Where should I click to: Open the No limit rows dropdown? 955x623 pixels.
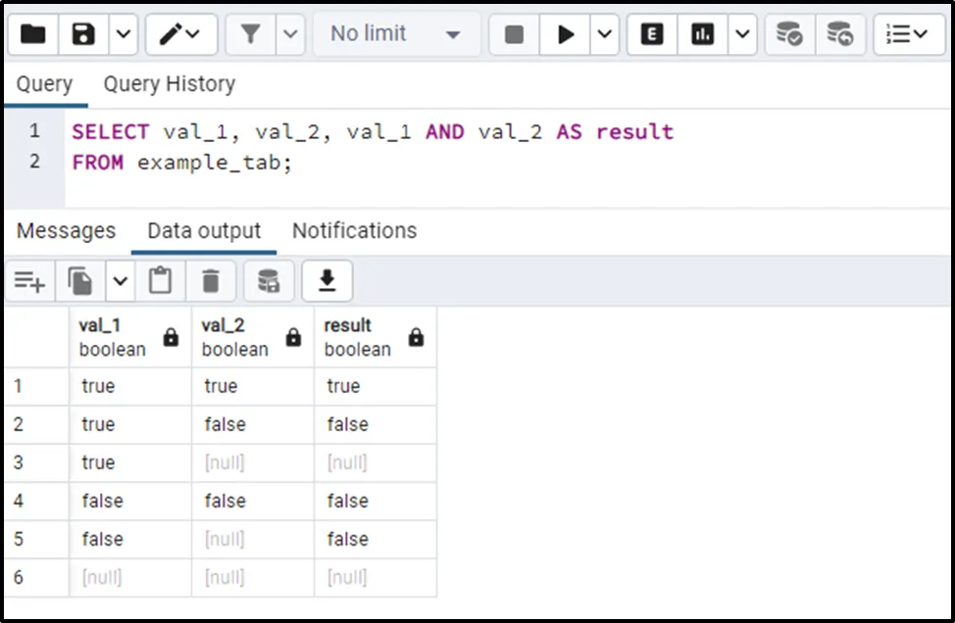pyautogui.click(x=396, y=34)
